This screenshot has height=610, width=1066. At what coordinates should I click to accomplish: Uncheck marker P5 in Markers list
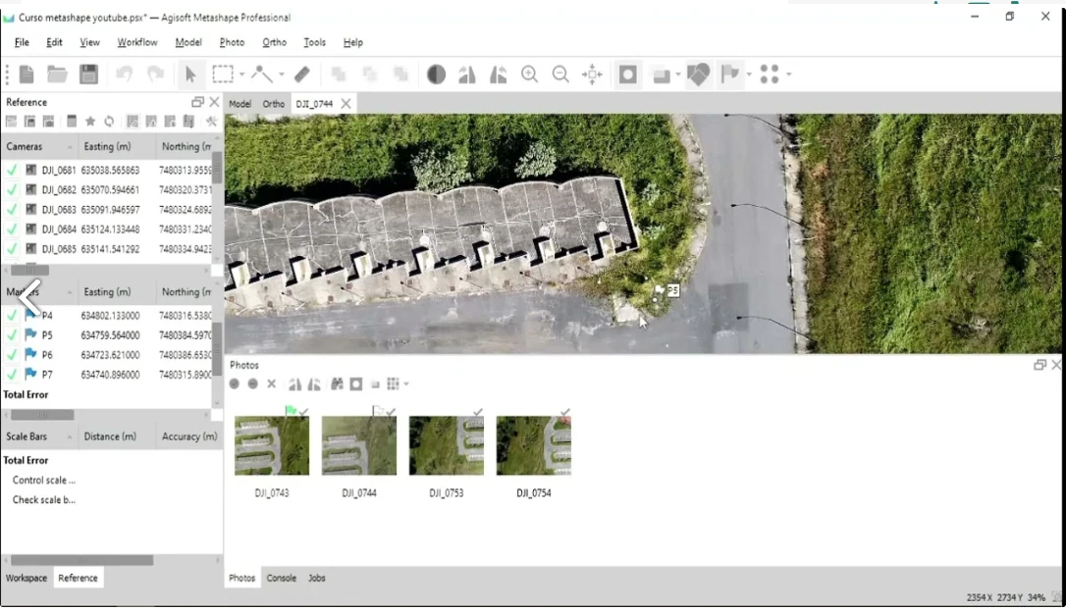click(12, 335)
